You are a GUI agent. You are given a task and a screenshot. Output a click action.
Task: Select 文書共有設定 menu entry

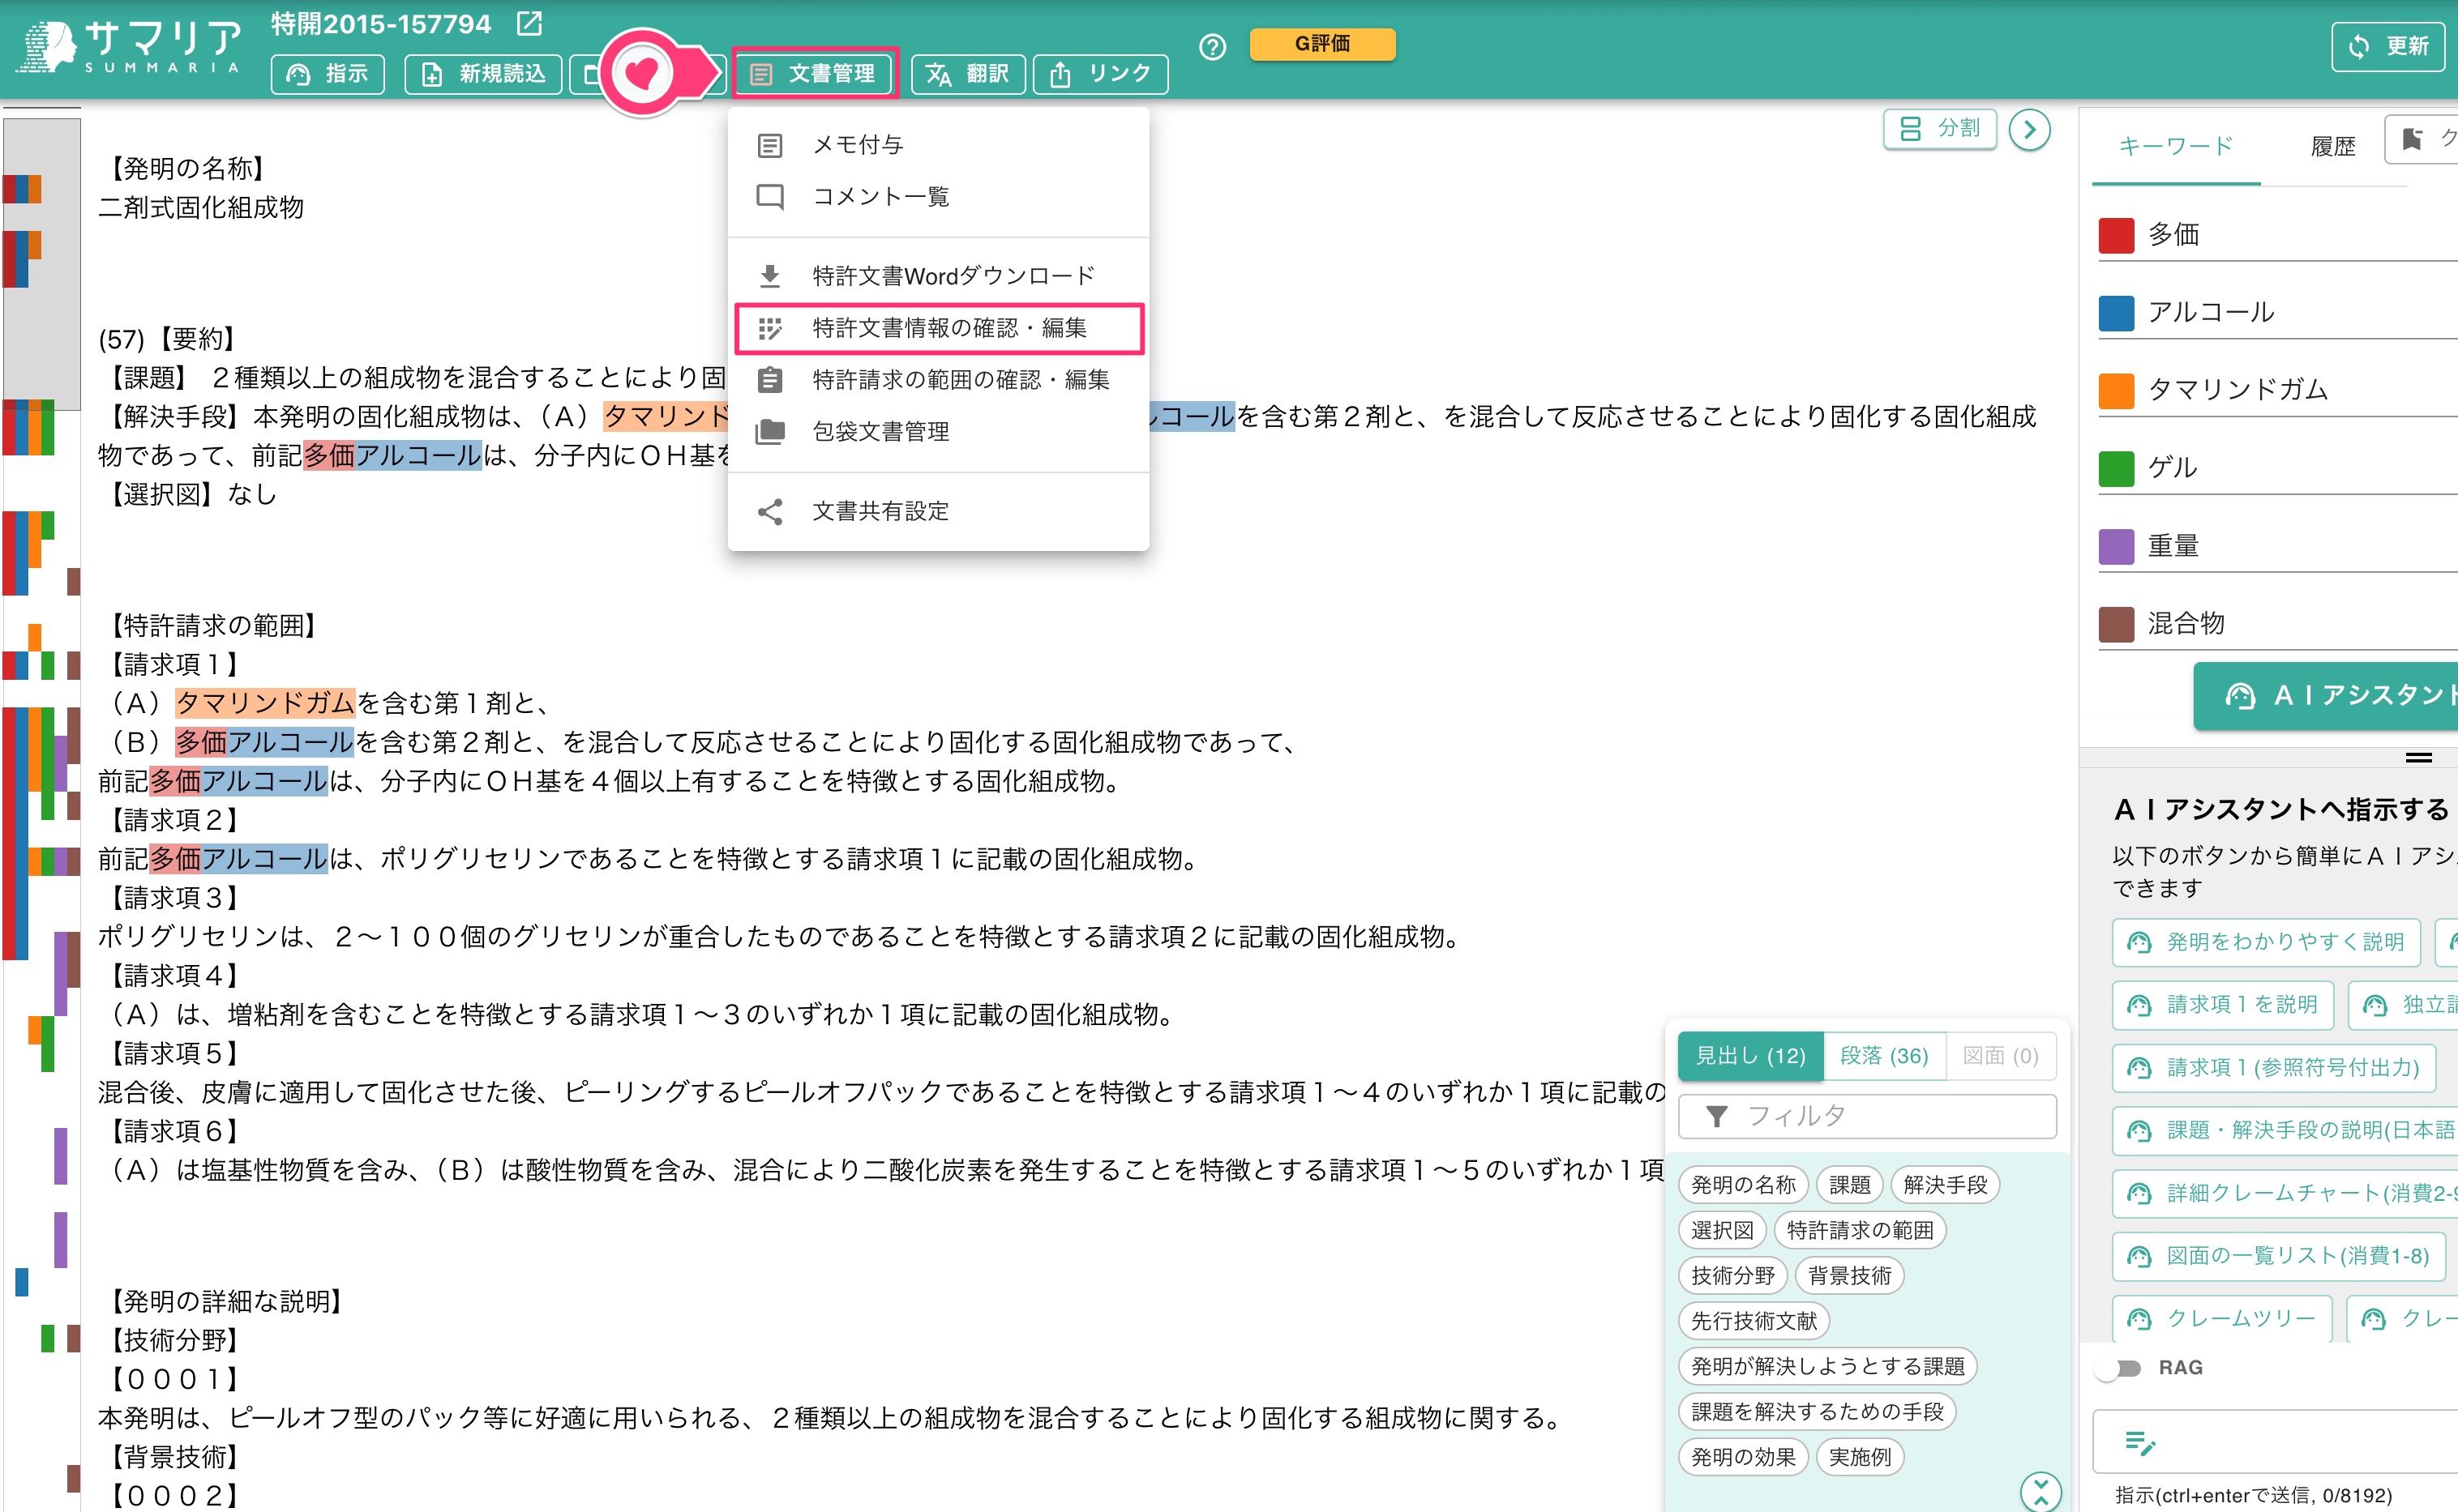point(937,511)
